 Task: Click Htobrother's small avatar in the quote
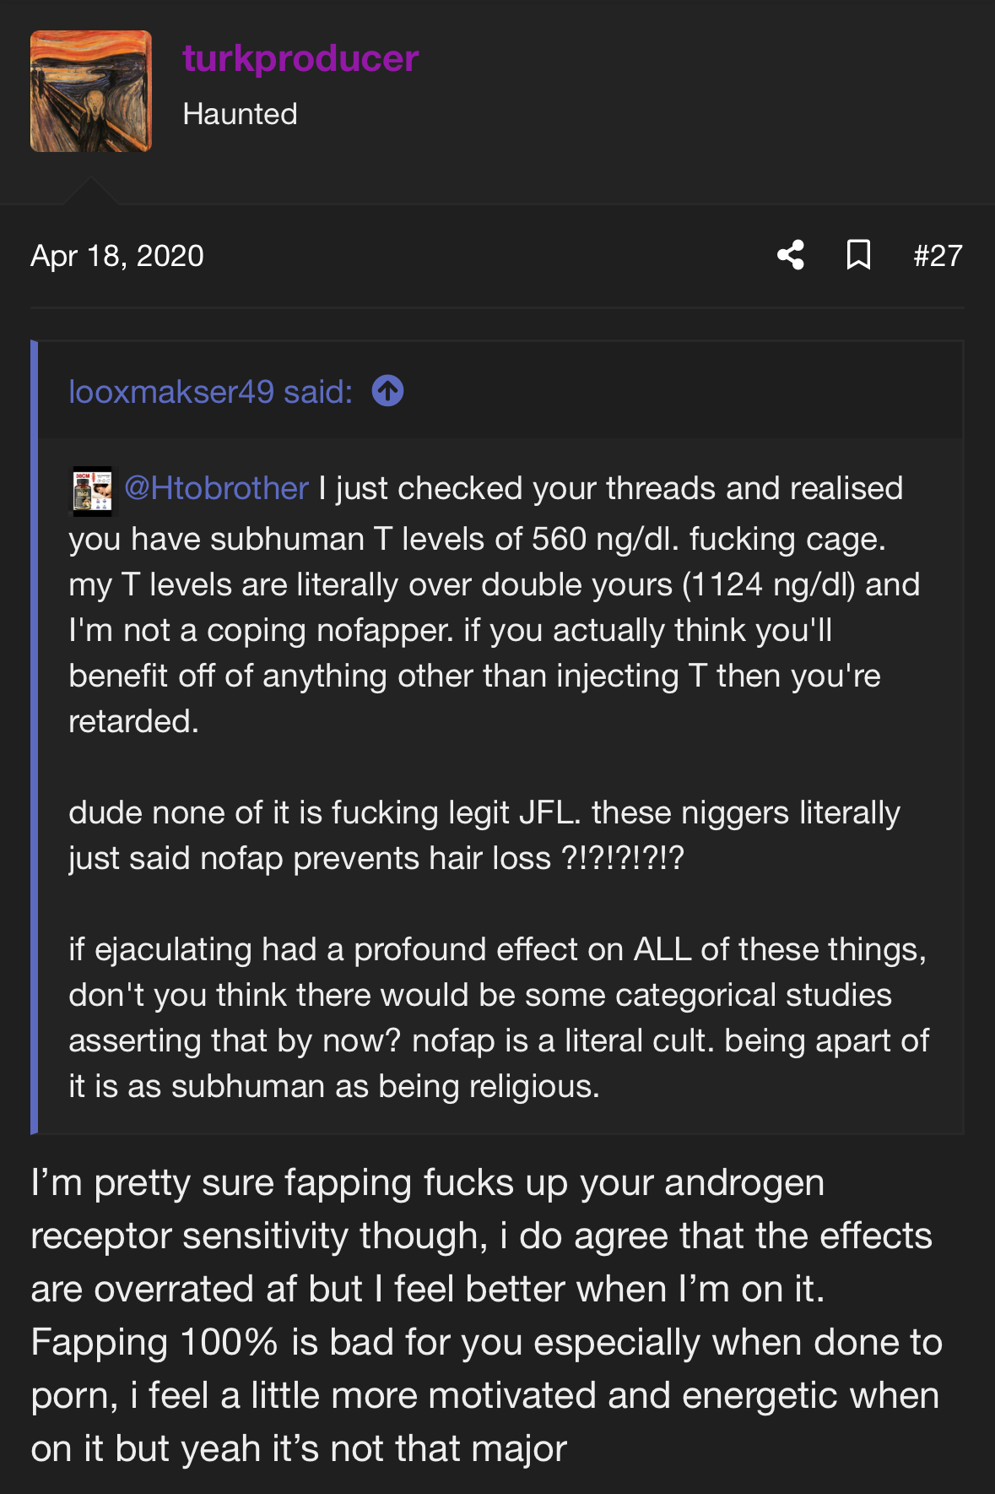click(92, 491)
